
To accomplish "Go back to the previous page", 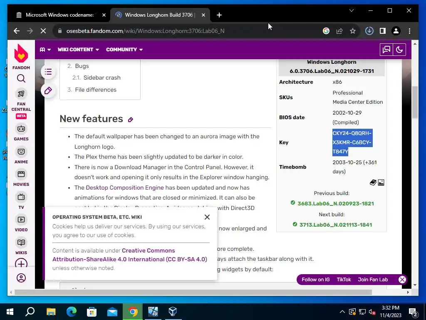I will pos(17,31).
